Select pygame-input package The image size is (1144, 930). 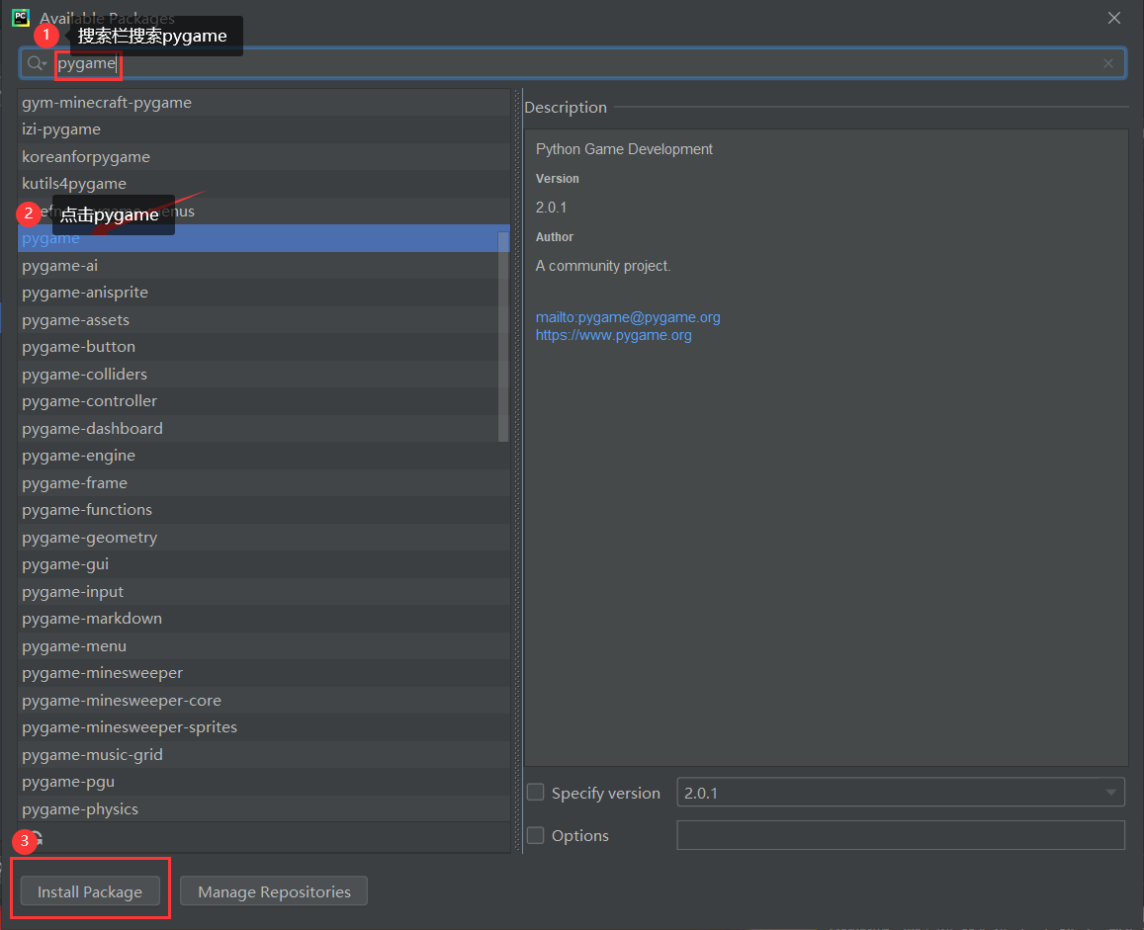tap(263, 592)
